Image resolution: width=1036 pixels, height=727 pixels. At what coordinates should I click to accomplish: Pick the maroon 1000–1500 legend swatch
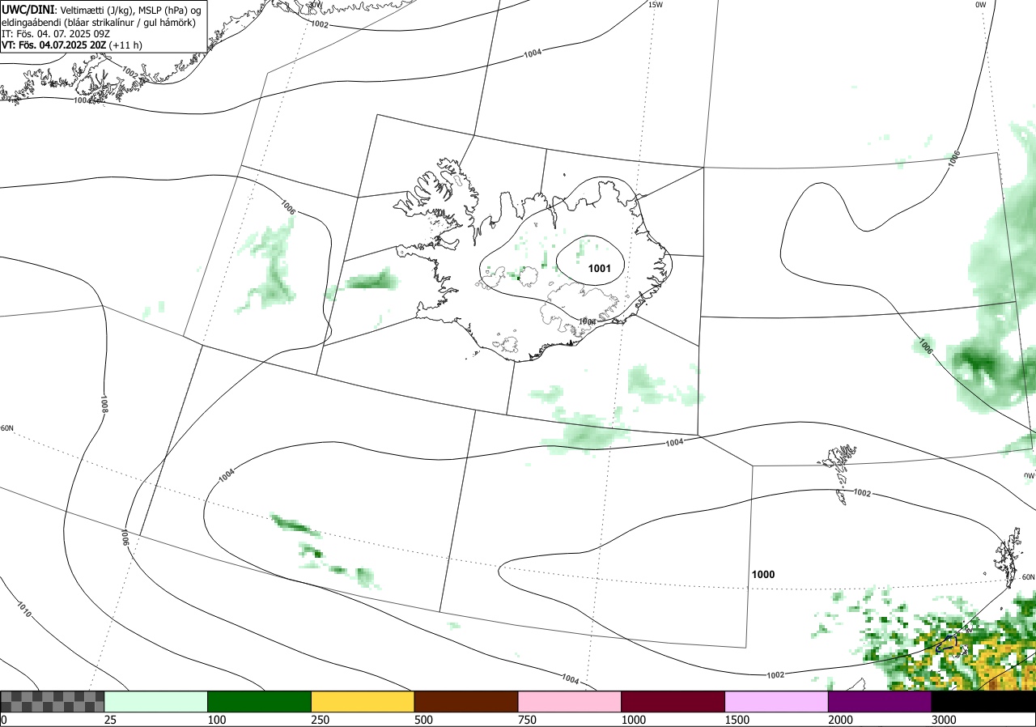(673, 701)
